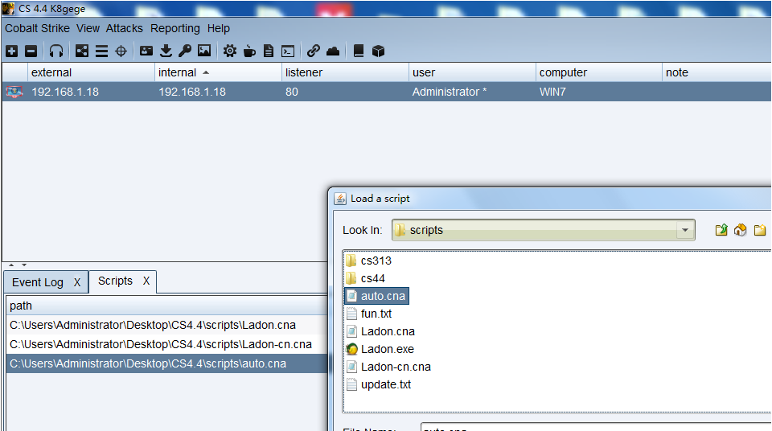Open the Keystrokes key icon

click(185, 51)
